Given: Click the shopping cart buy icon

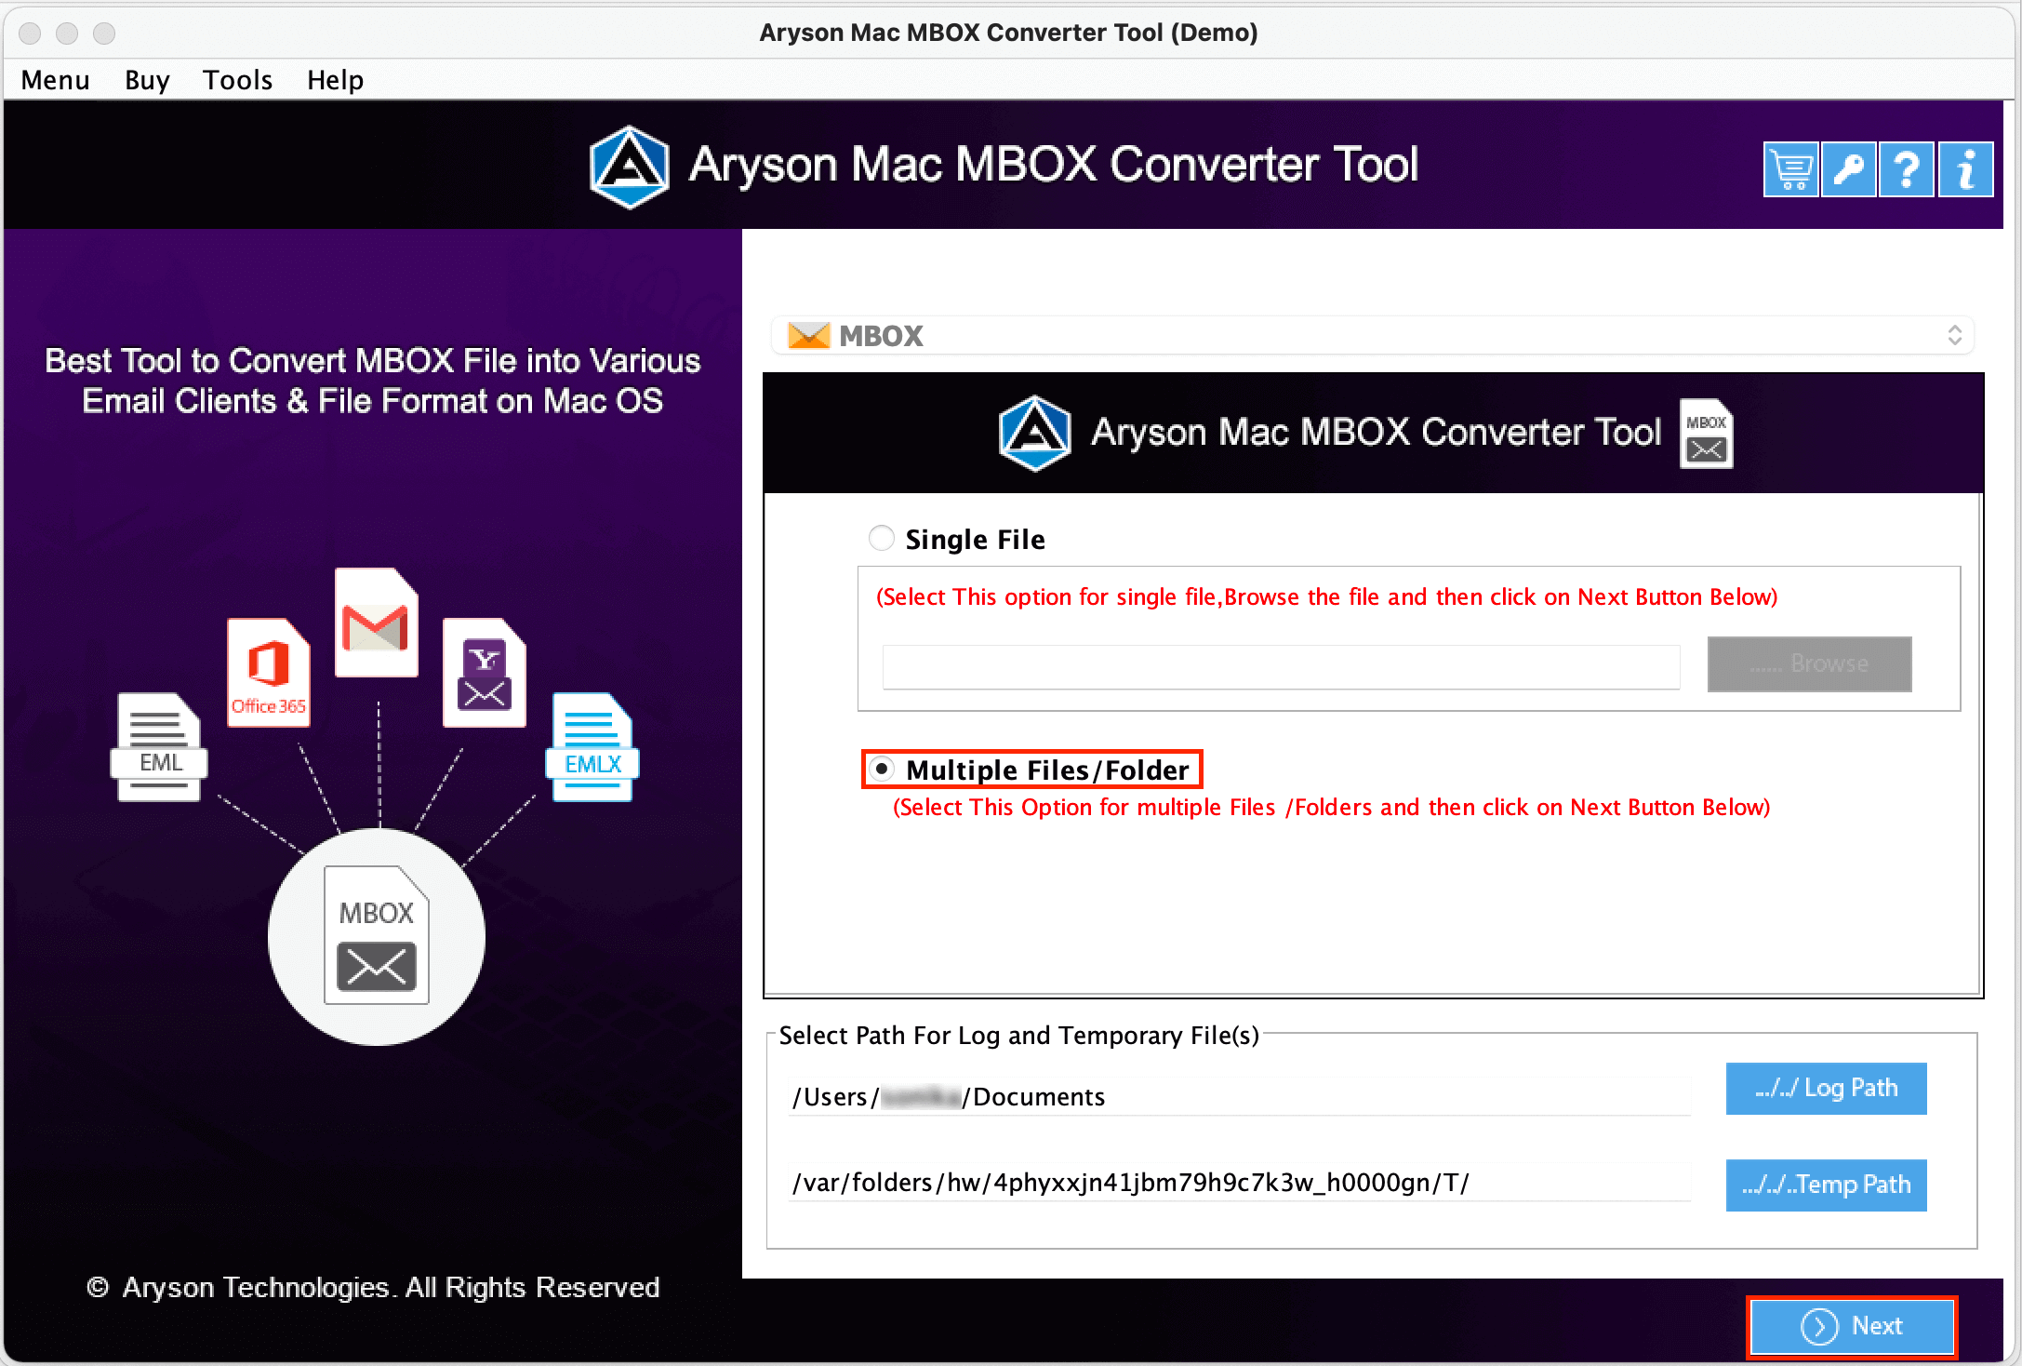Looking at the screenshot, I should (1790, 169).
